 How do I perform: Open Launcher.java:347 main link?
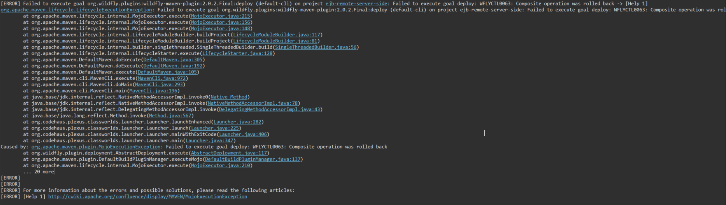point(209,140)
